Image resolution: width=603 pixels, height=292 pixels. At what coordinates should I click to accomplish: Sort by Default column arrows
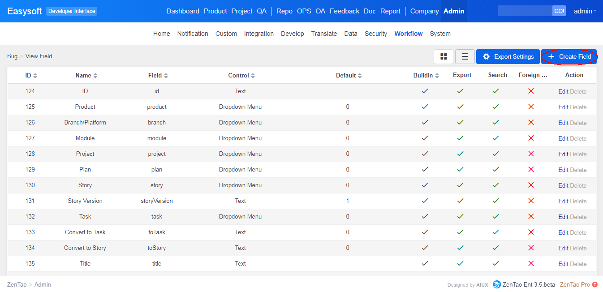point(360,76)
